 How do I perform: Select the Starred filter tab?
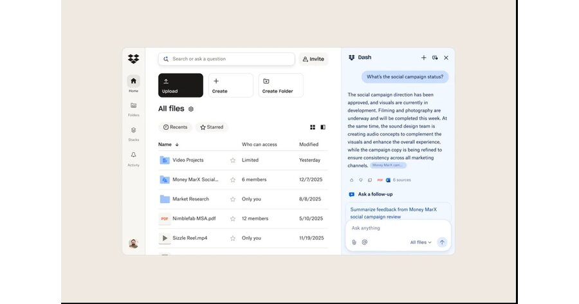pos(212,127)
